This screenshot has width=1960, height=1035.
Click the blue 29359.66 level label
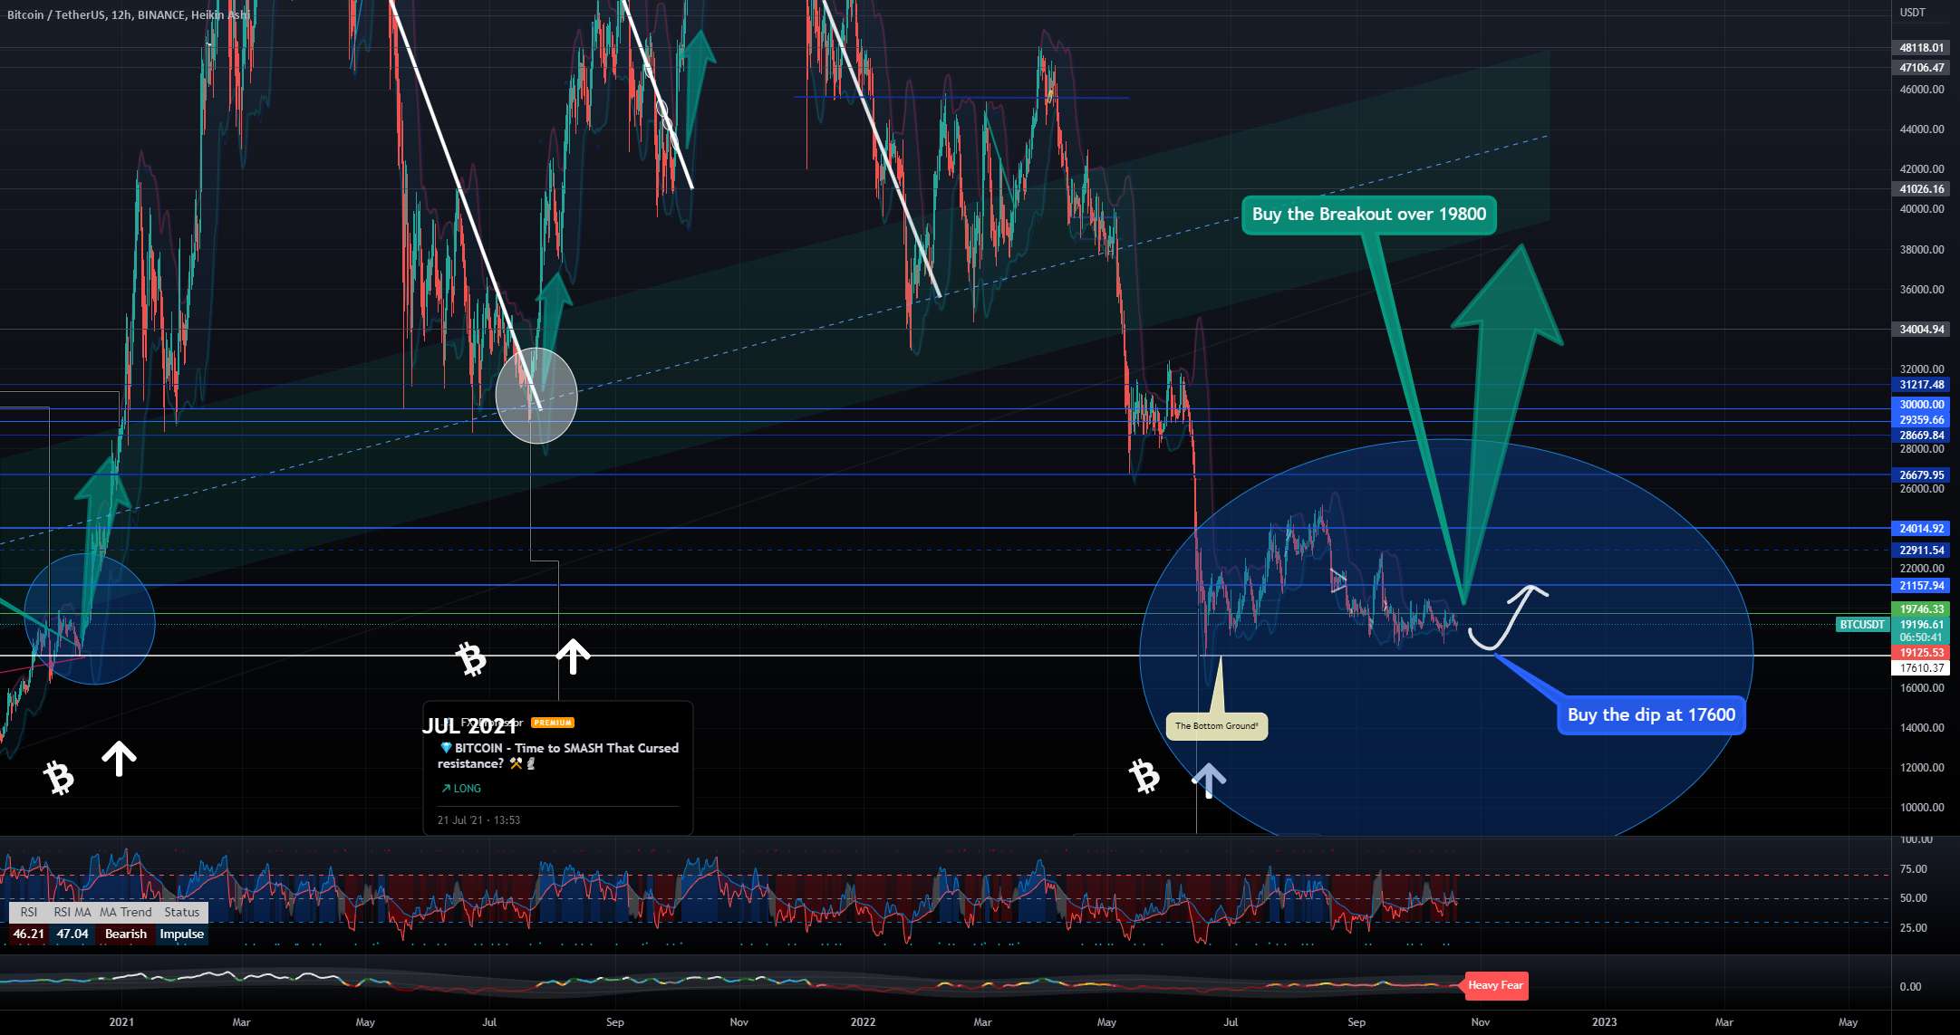[1921, 420]
